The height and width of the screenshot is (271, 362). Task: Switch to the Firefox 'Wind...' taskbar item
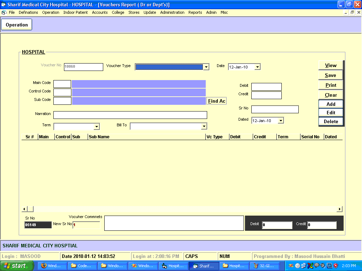(x=52, y=266)
